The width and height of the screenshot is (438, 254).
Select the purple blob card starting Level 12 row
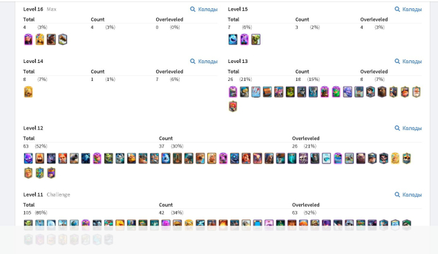click(28, 158)
